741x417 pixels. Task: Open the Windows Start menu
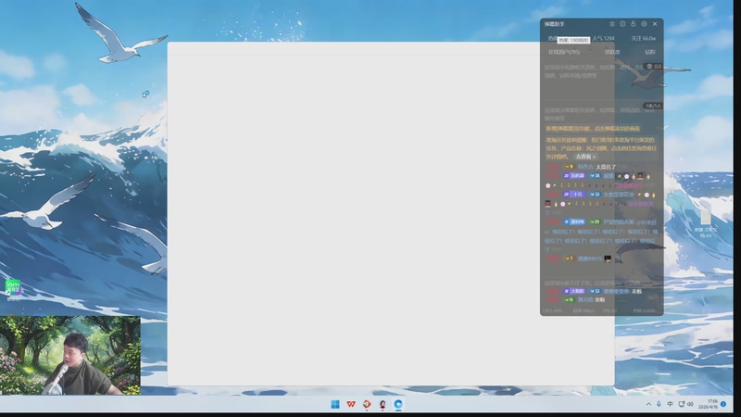(335, 404)
